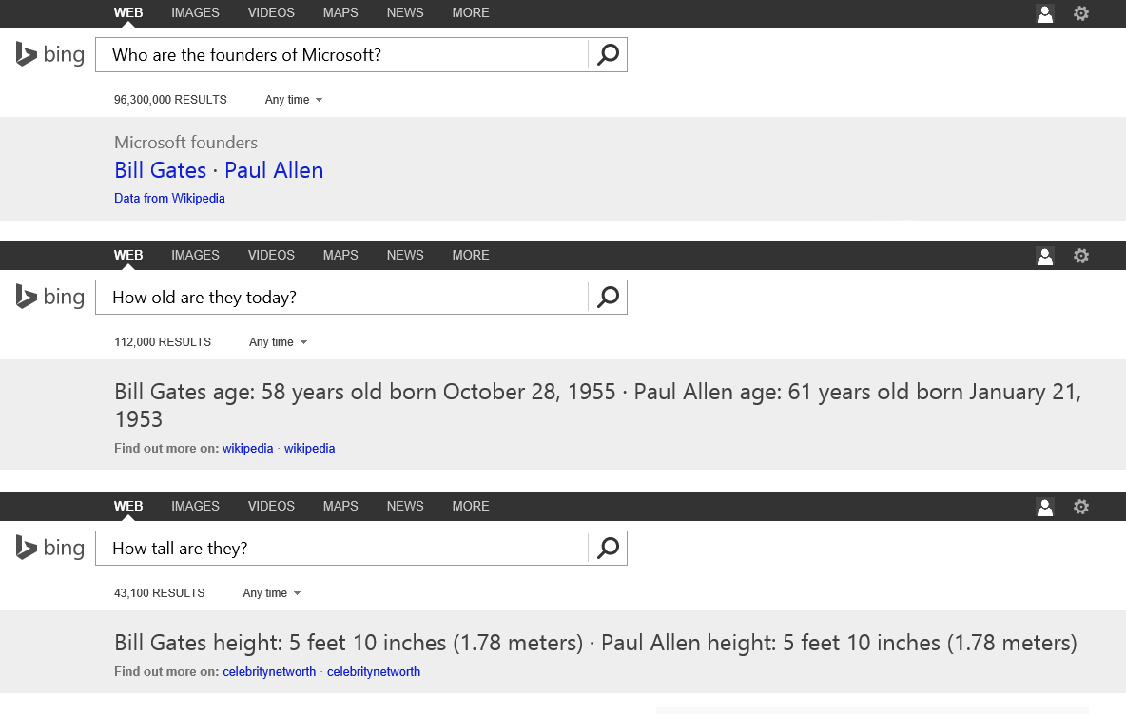This screenshot has width=1126, height=714.
Task: Open settings gear in the top Bing bar
Action: point(1080,13)
